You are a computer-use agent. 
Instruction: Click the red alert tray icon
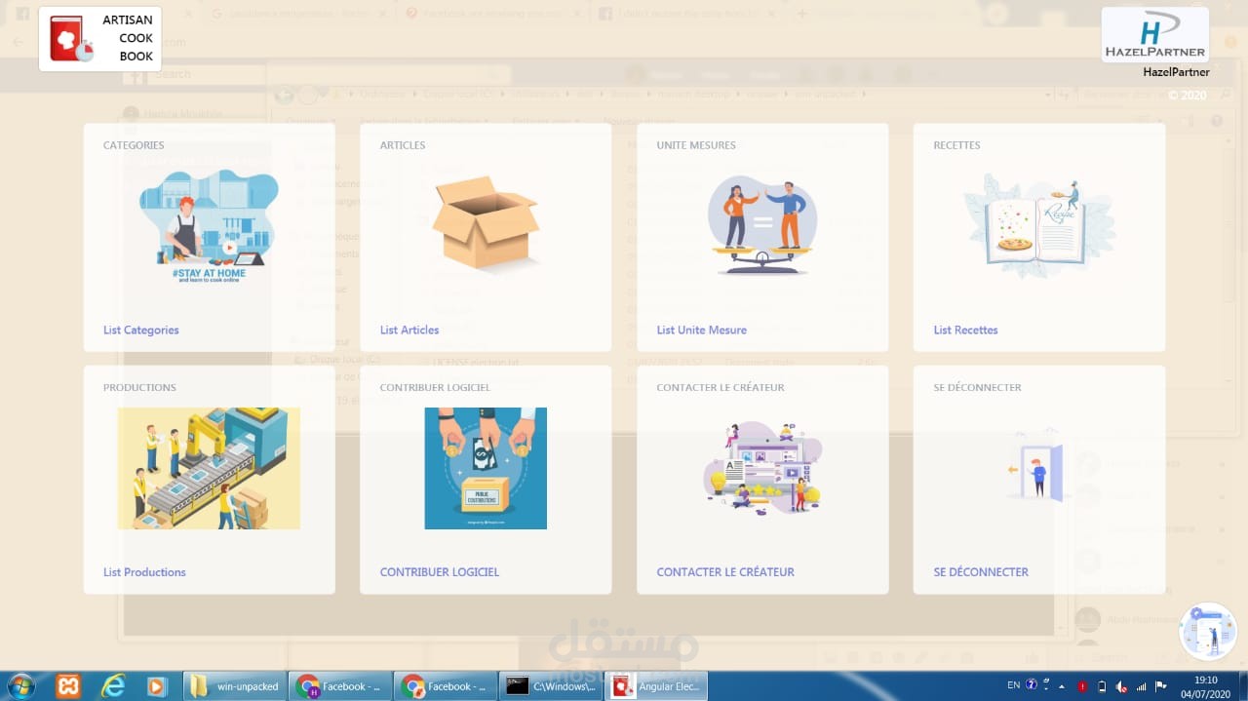pos(1082,686)
